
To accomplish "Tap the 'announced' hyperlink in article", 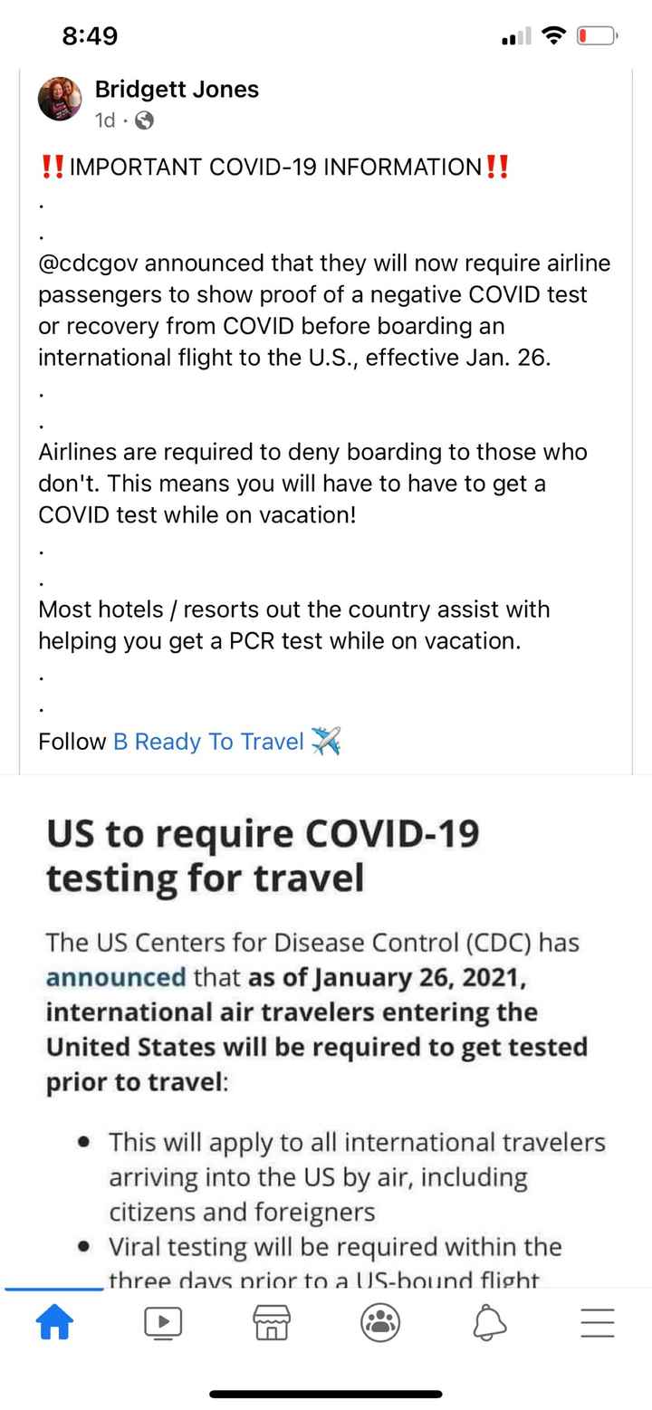I will [116, 977].
